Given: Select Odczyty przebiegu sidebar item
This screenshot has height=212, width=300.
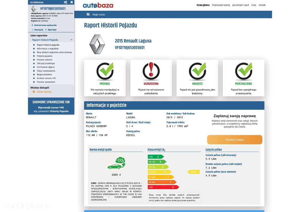Looking at the screenshot, I should pyautogui.click(x=46, y=63).
